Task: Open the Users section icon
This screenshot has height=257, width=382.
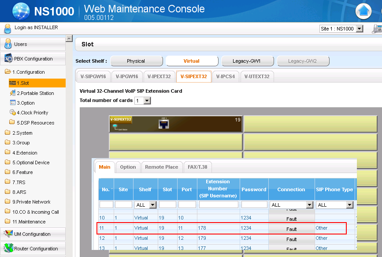Action: coord(8,44)
